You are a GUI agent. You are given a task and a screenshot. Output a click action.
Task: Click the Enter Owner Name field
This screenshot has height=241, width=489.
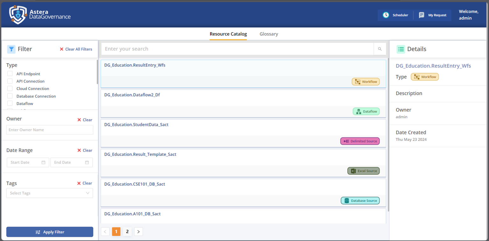tap(50, 130)
